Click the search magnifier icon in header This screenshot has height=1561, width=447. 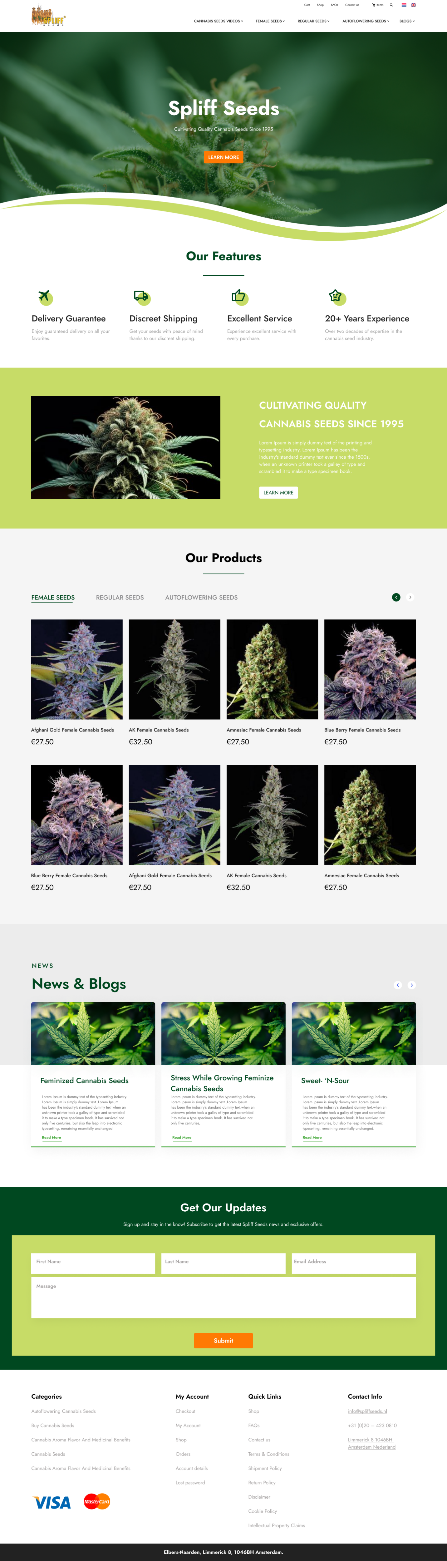pos(391,5)
